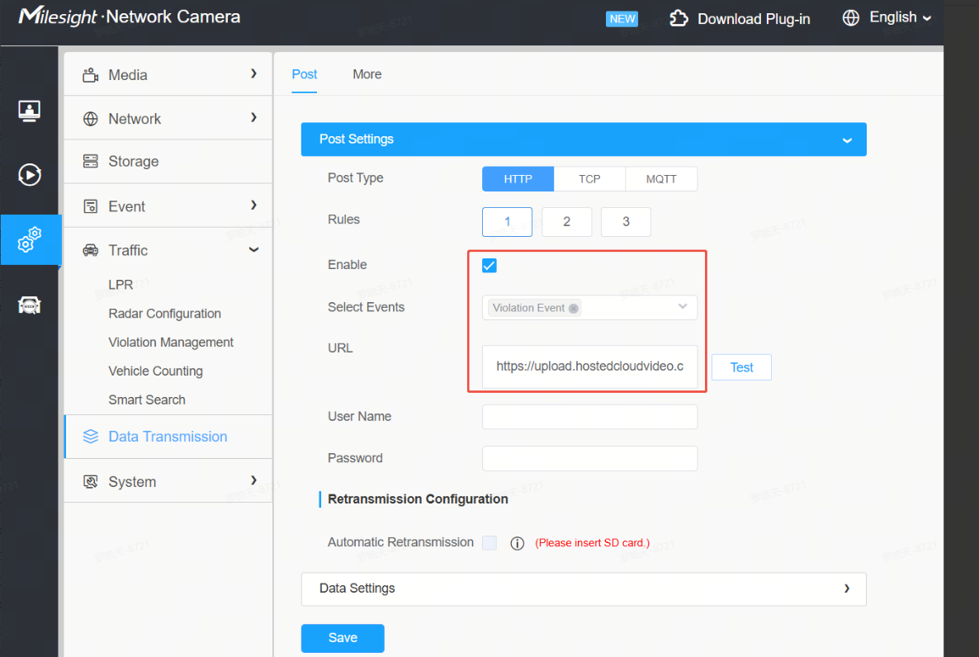Click the Network globe icon
The width and height of the screenshot is (979, 657).
91,119
